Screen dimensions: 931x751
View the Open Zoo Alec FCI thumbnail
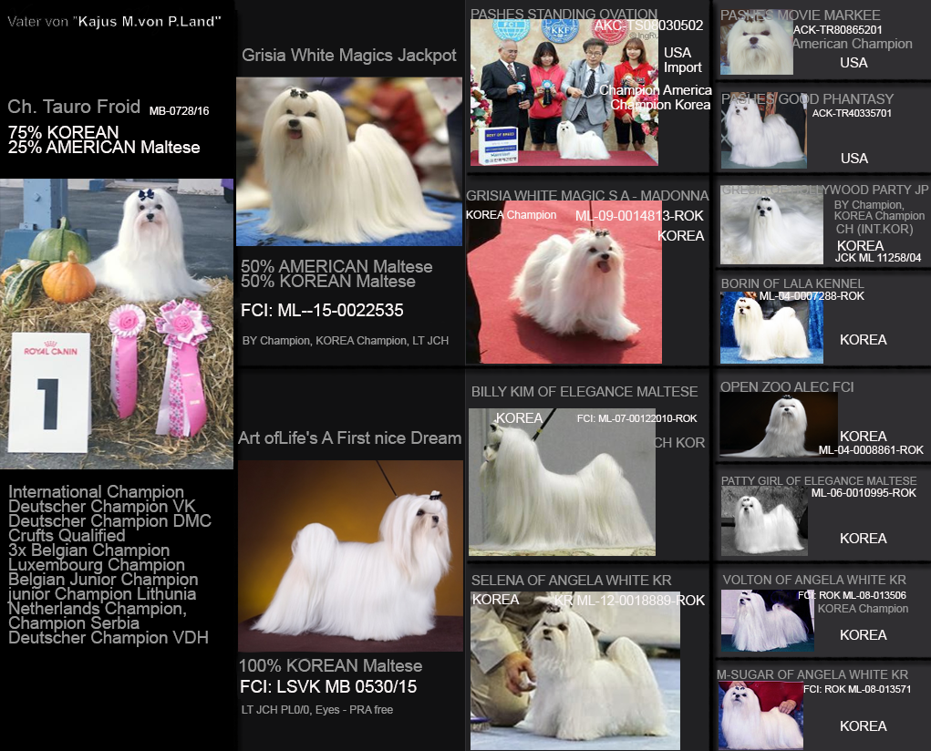coord(778,425)
